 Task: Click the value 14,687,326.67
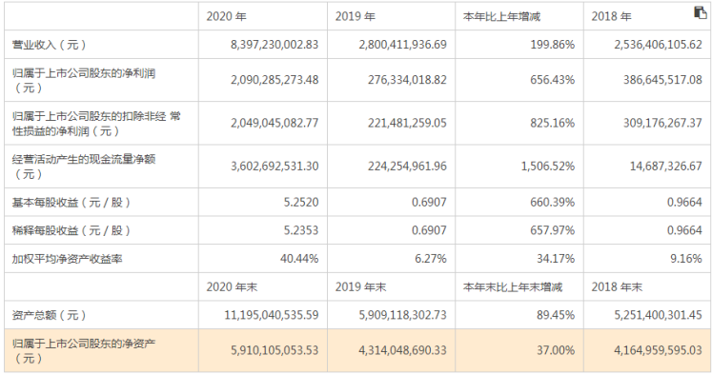click(x=665, y=166)
